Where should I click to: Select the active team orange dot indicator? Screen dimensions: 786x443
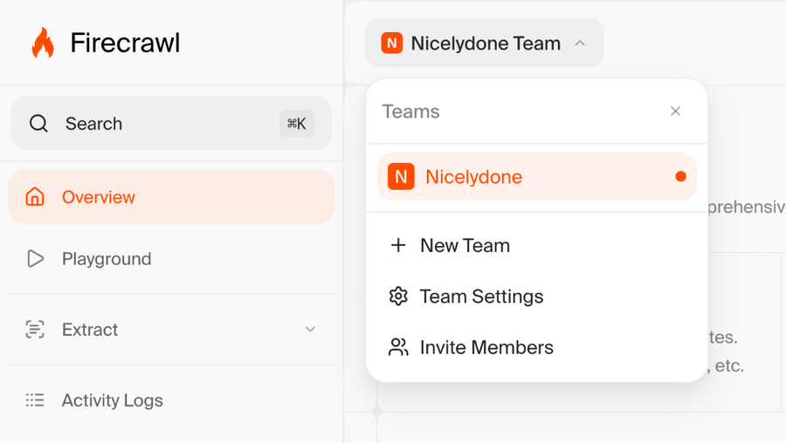point(680,177)
